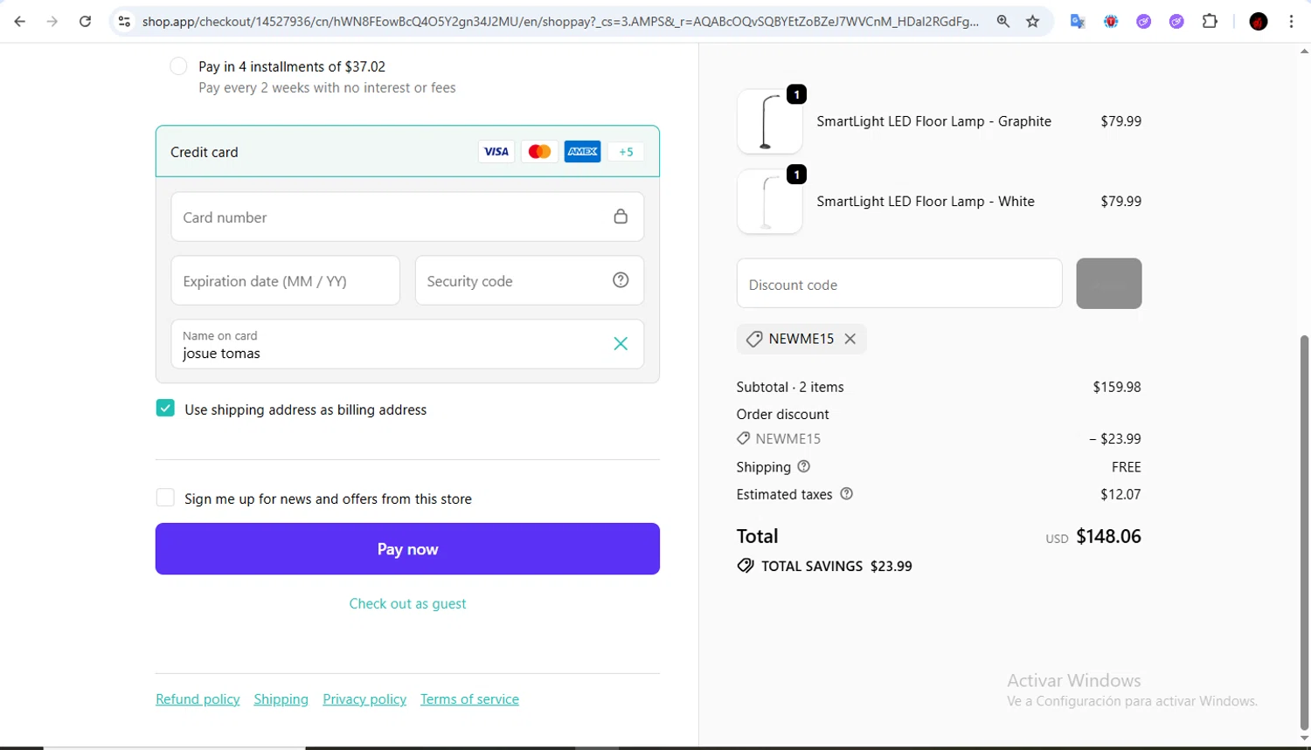Click the Estimated taxes value $12.07
This screenshot has height=750, width=1311.
pos(1120,493)
